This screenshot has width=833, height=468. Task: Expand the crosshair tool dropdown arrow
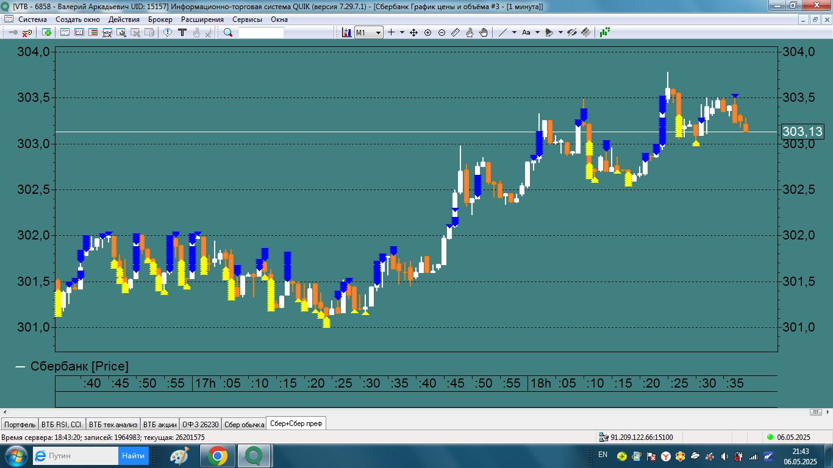[402, 32]
